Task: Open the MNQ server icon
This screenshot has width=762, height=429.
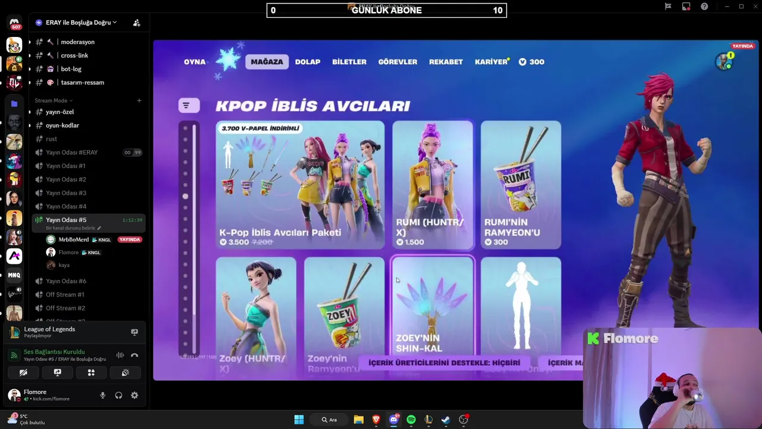Action: [14, 275]
